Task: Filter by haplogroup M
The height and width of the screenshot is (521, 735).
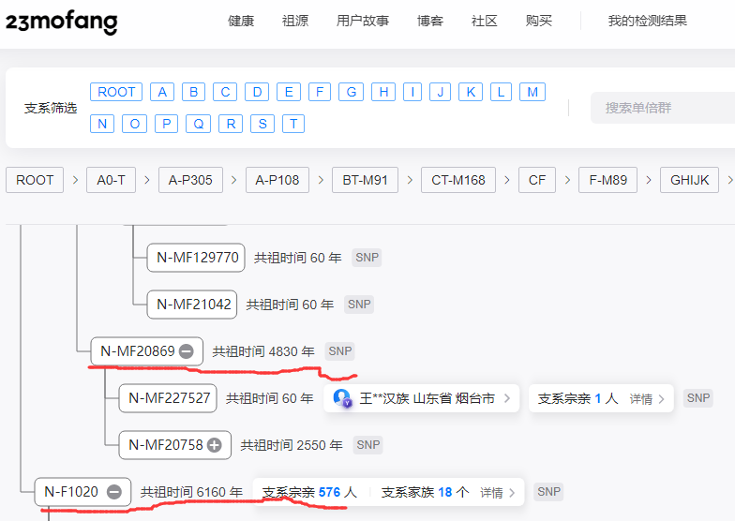Action: click(532, 92)
